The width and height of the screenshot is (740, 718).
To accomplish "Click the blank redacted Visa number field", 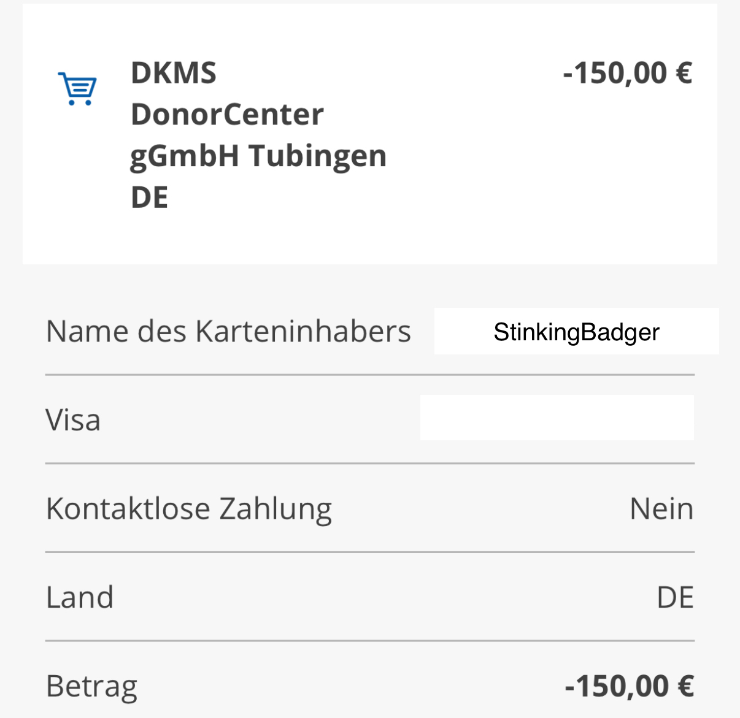I will pyautogui.click(x=557, y=418).
